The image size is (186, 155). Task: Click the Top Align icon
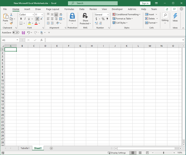coord(48,15)
